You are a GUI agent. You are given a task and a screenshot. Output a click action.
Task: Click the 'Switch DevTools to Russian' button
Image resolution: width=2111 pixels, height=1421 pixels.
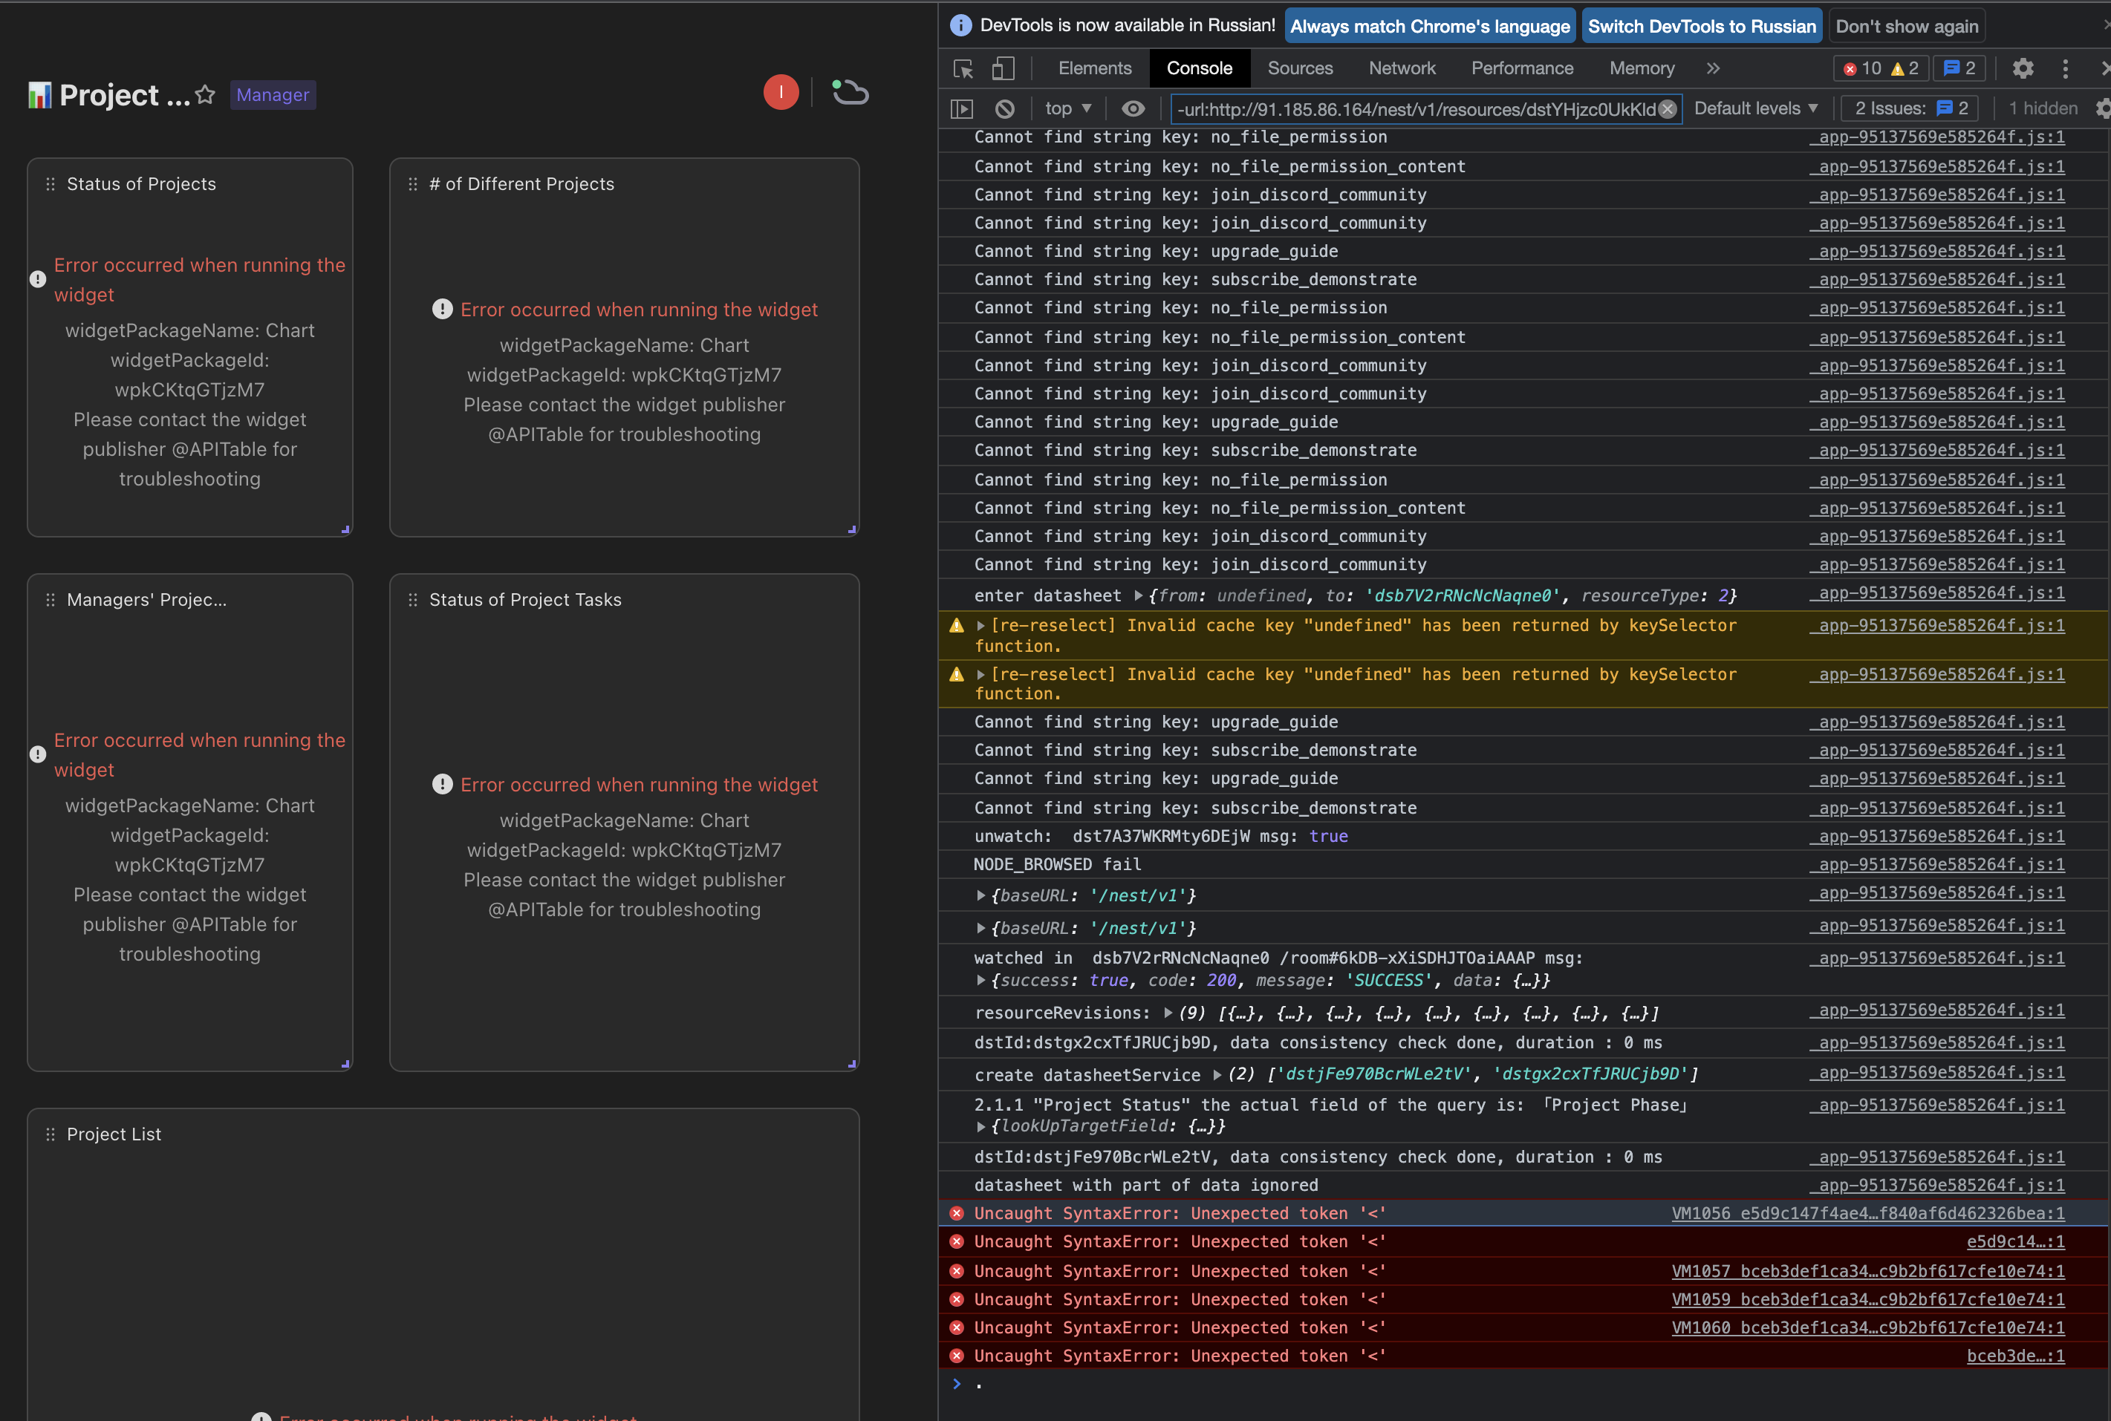[1701, 25]
